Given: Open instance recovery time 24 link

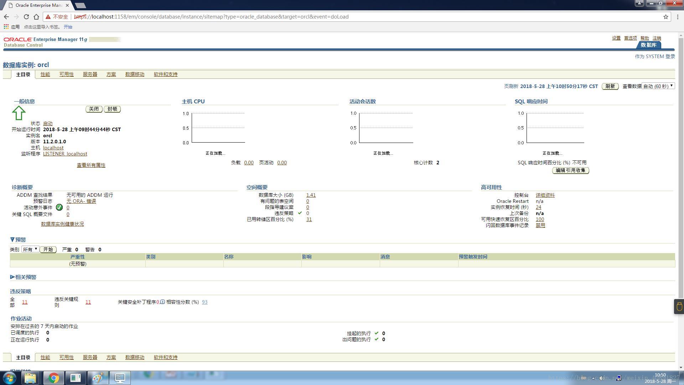Looking at the screenshot, I should click(x=538, y=207).
